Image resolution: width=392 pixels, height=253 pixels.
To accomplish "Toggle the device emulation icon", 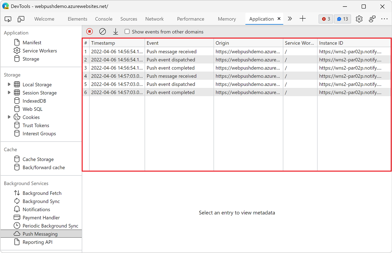I will (21, 19).
